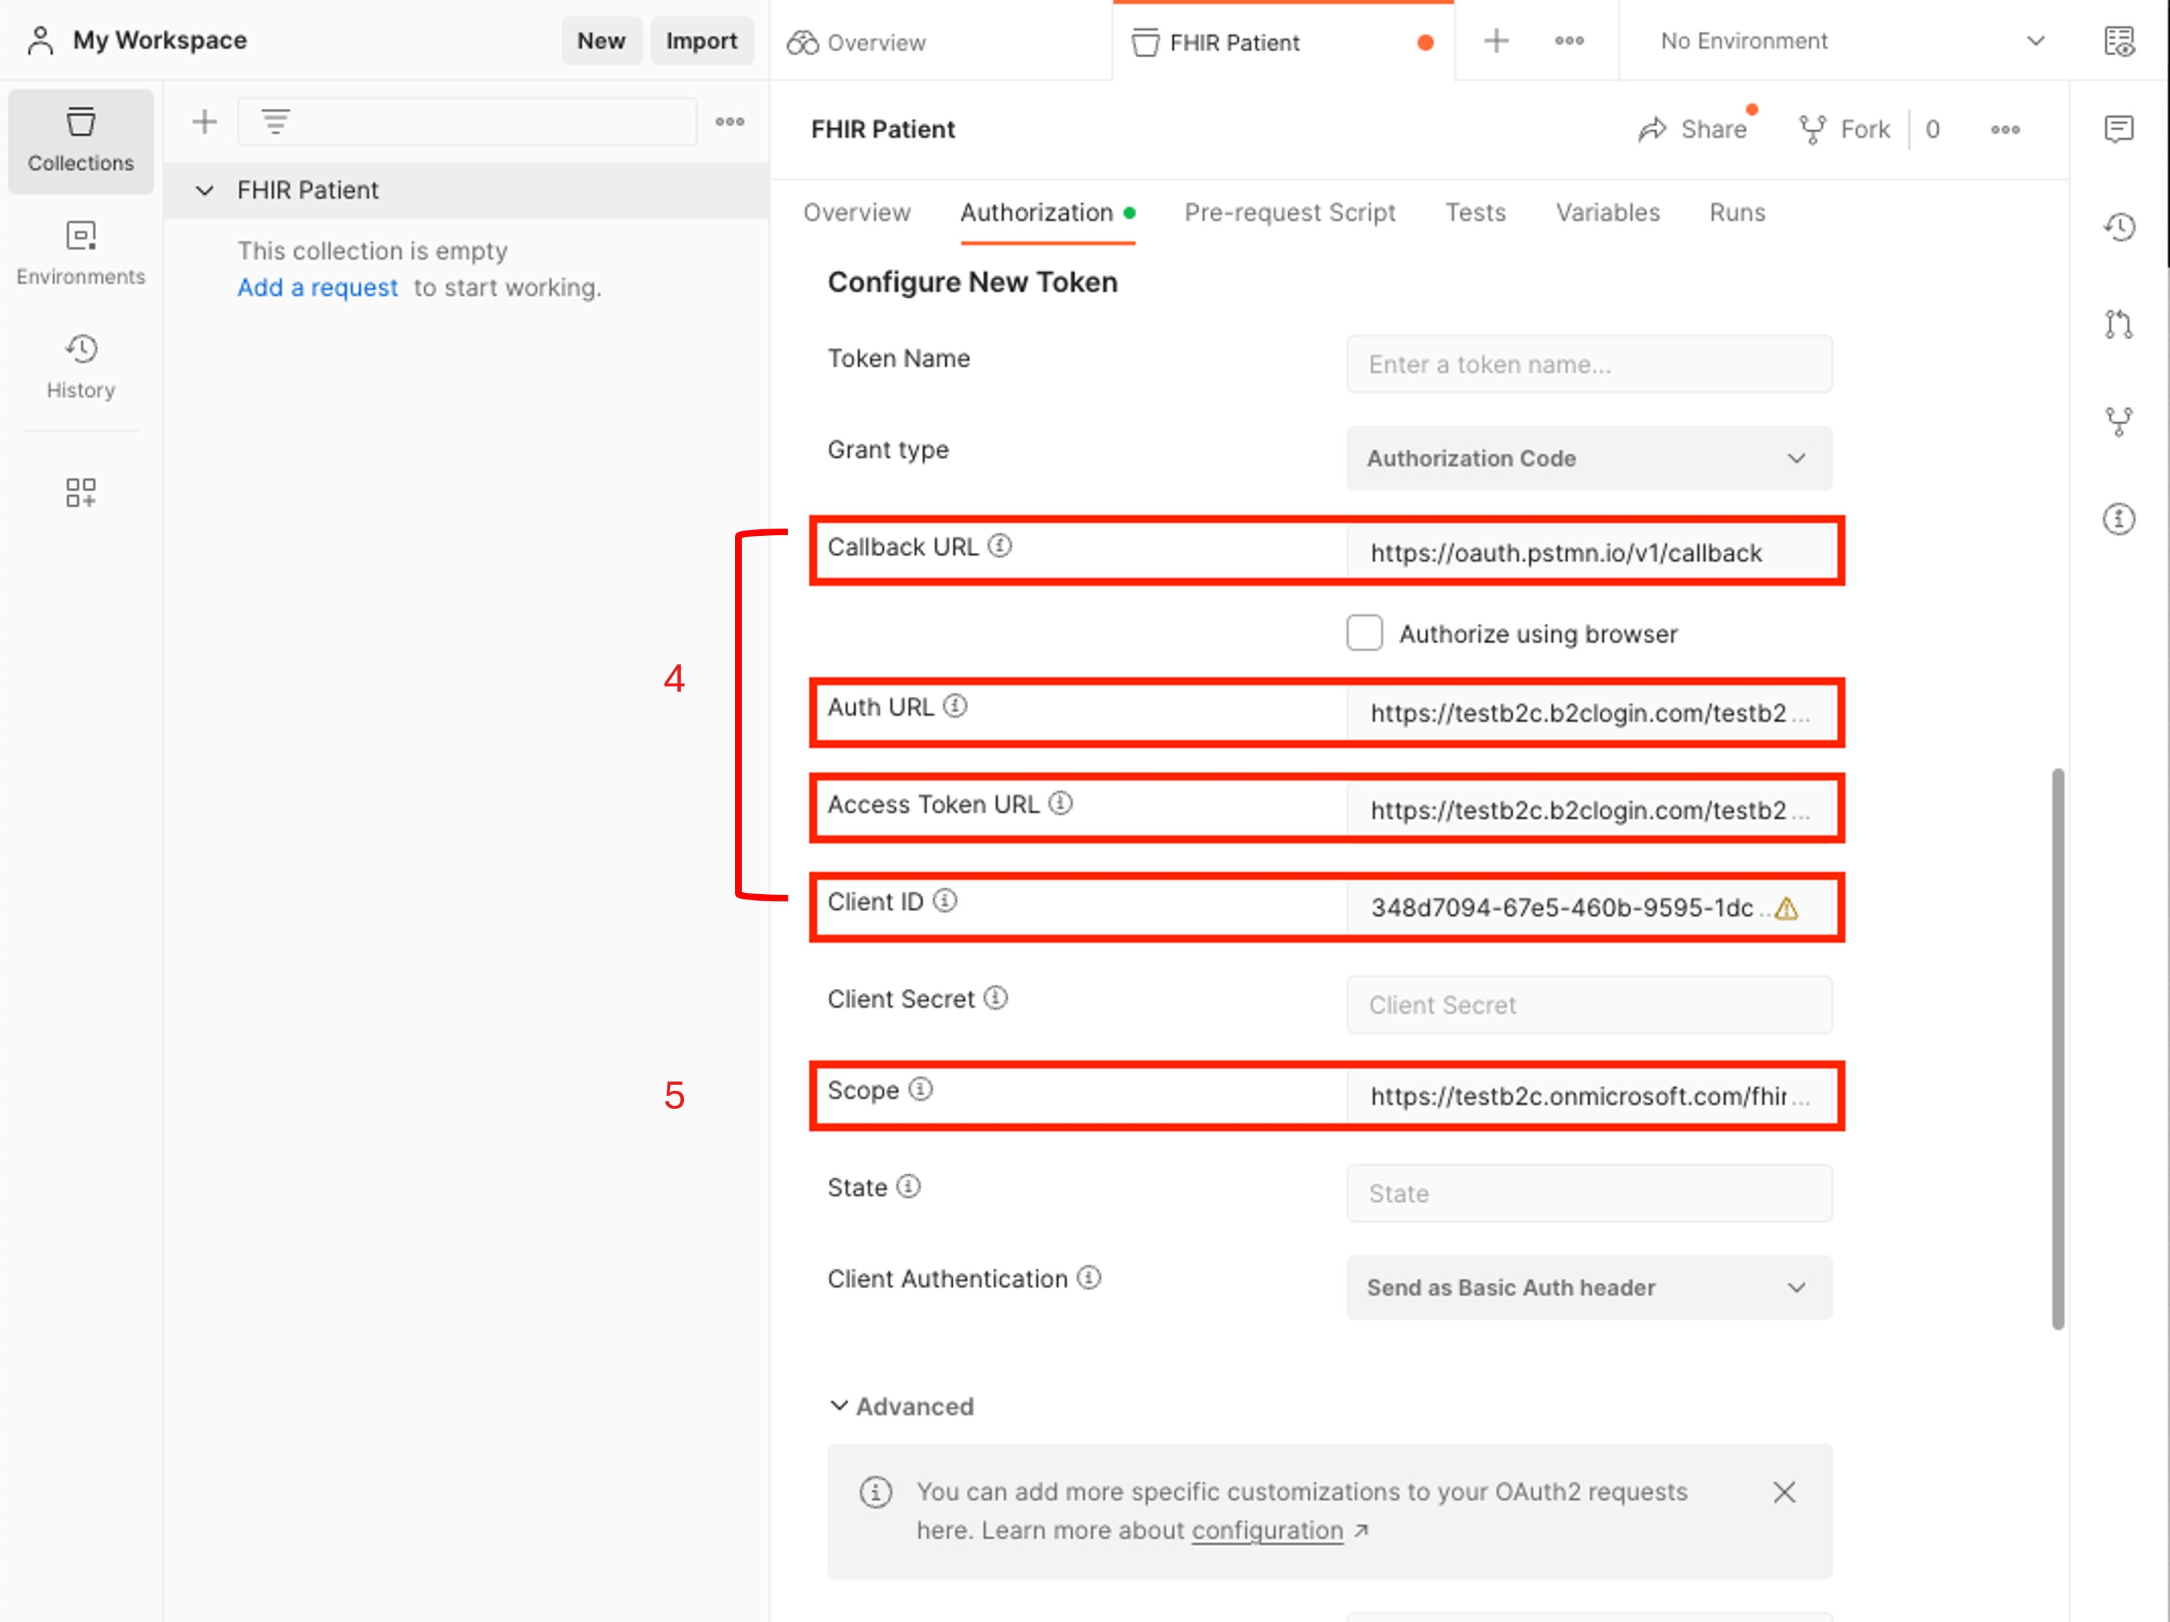The width and height of the screenshot is (2170, 1622).
Task: Click the info icon next to Callback URL
Action: pos(1000,545)
